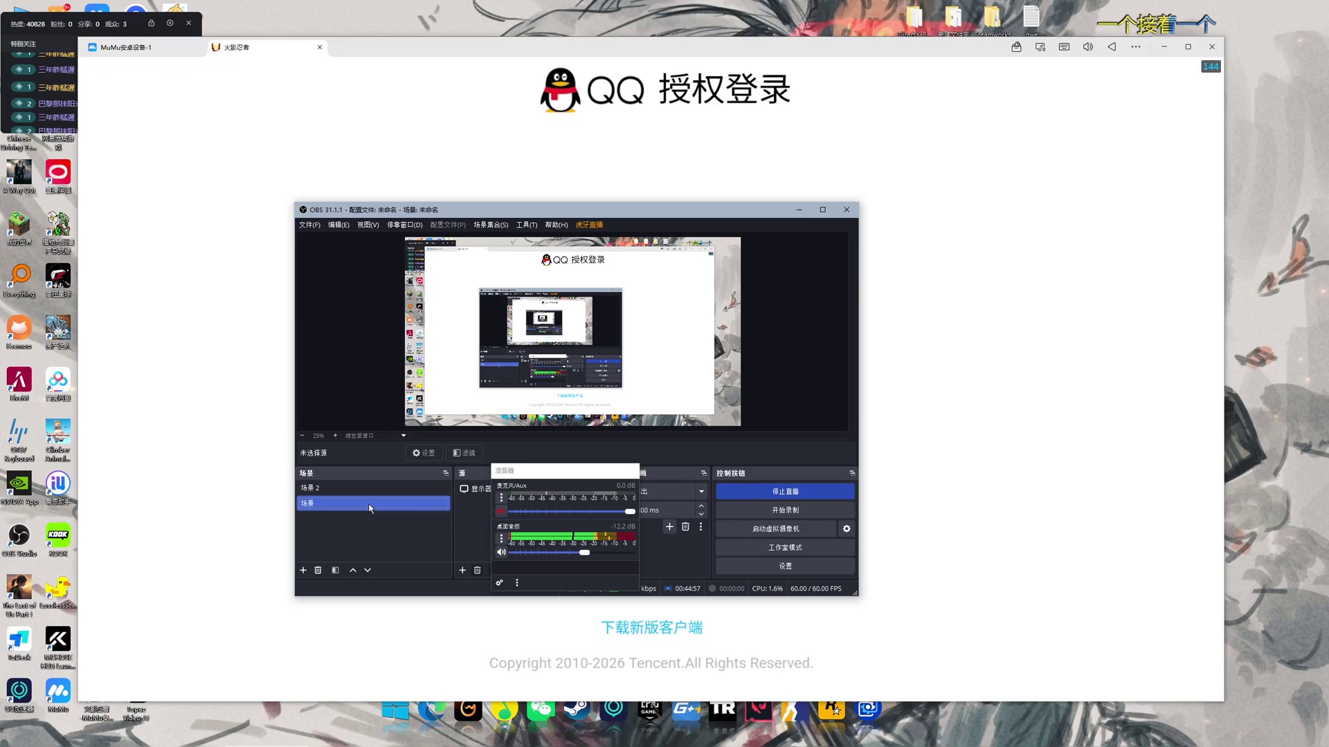Click the MuMu toolbar volume icon

tap(1087, 47)
